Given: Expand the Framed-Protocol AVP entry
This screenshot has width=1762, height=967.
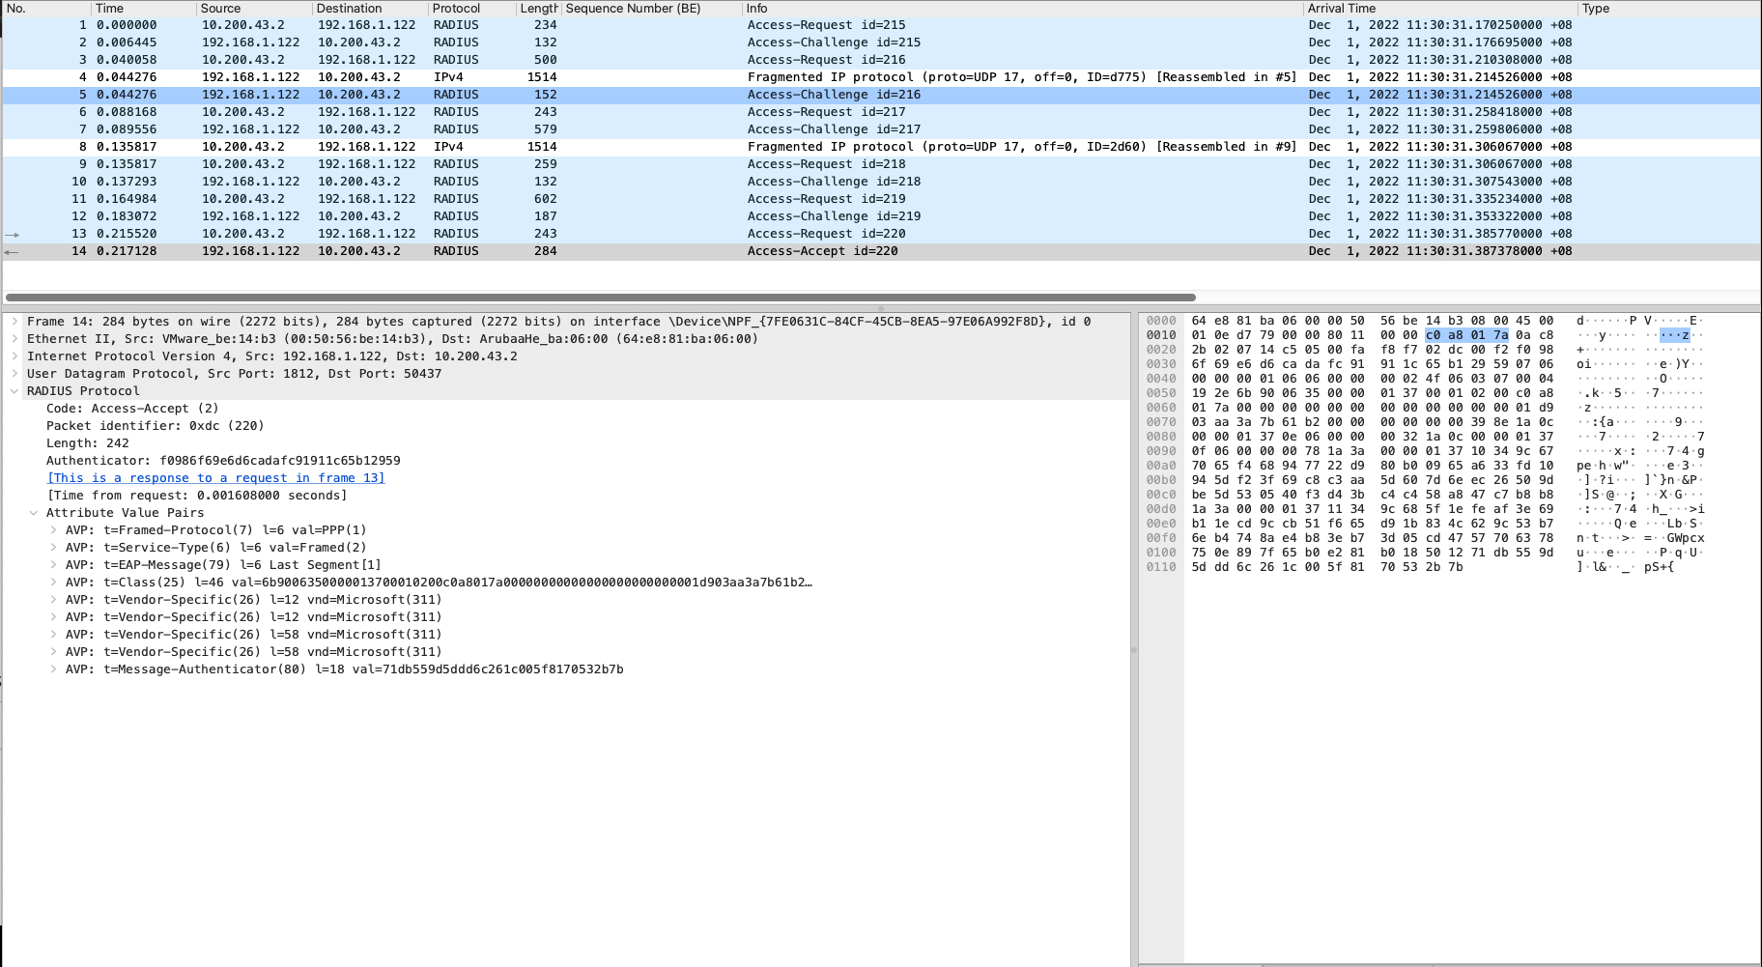Looking at the screenshot, I should point(52,530).
